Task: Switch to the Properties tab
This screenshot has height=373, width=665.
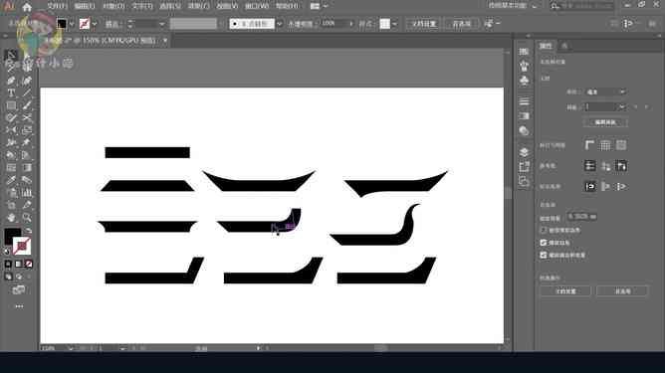Action: [546, 46]
